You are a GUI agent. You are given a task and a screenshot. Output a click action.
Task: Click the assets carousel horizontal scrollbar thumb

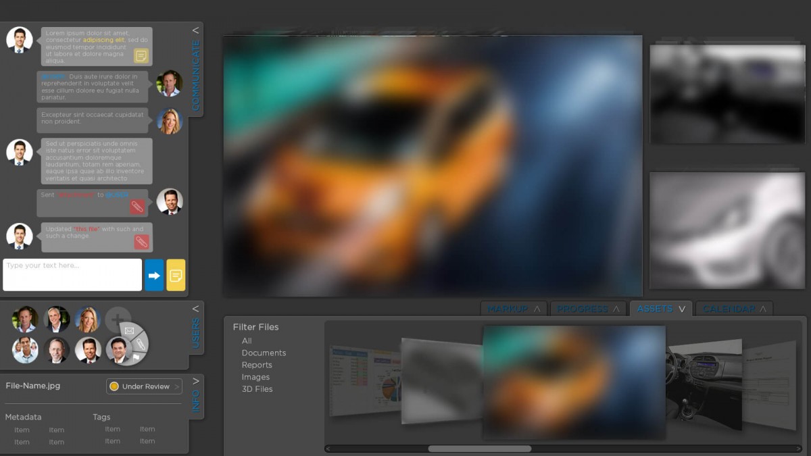[x=479, y=449]
